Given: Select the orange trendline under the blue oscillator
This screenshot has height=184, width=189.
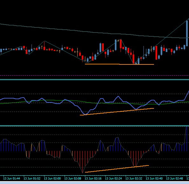Looking at the screenshot, I should [117, 112].
